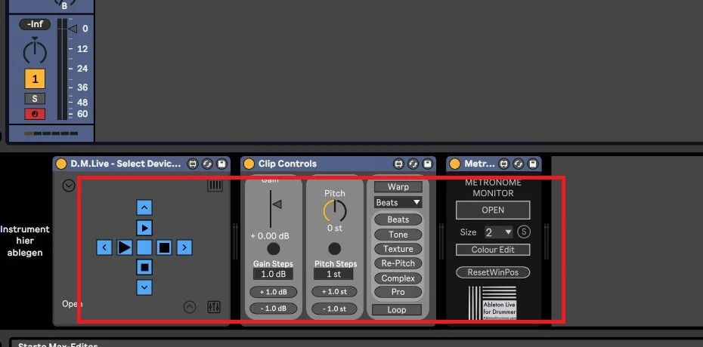The width and height of the screenshot is (703, 347).
Task: Toggle D.M.Live device on/off activator
Action: [x=61, y=164]
